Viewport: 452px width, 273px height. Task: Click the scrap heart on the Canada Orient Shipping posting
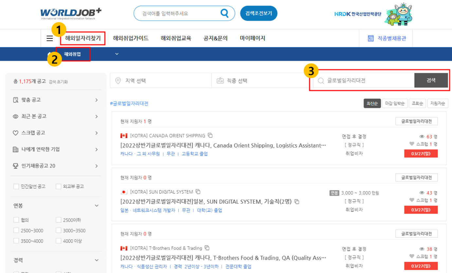[x=412, y=144]
